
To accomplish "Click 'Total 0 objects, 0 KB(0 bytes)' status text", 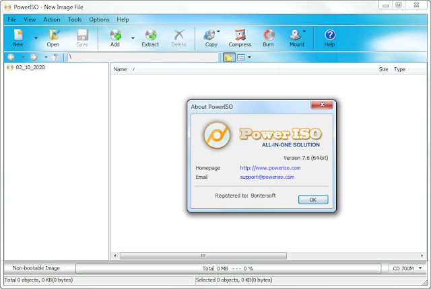I will 38,280.
